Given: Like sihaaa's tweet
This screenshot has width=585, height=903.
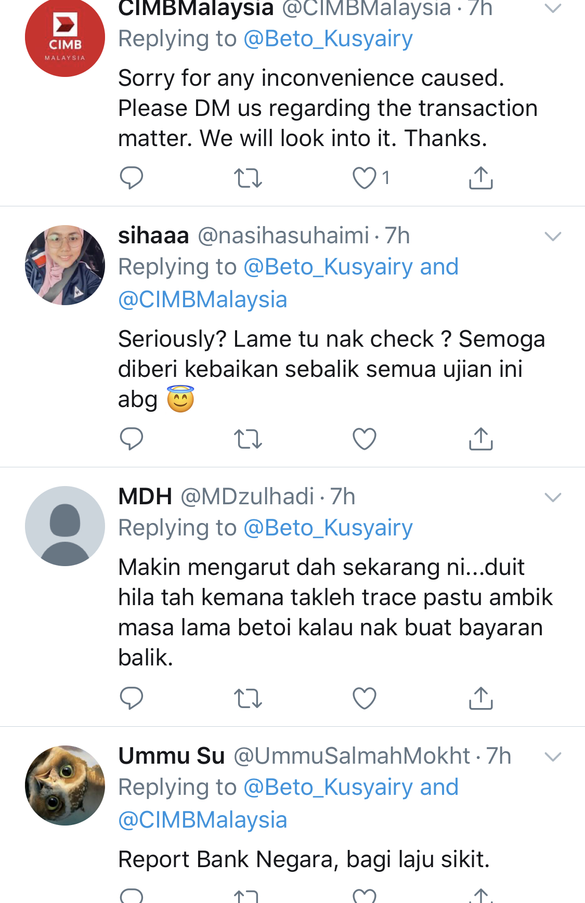Looking at the screenshot, I should [x=365, y=439].
